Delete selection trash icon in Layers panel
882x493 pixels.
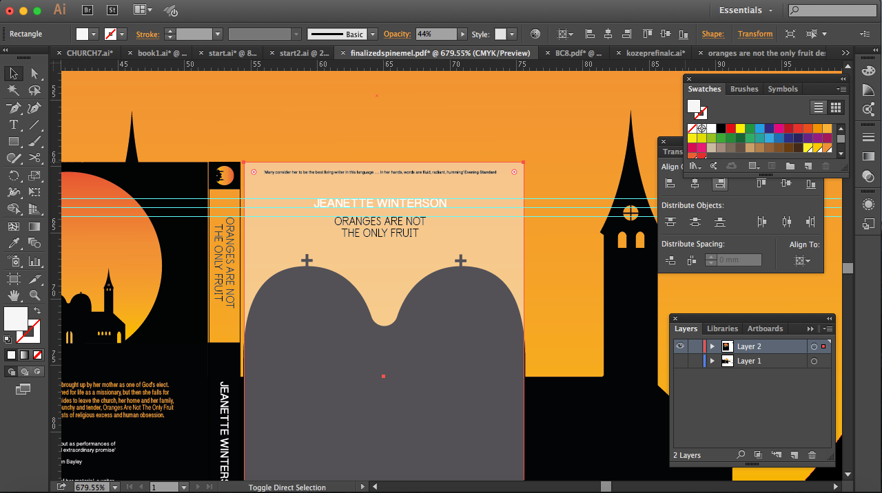pos(812,455)
